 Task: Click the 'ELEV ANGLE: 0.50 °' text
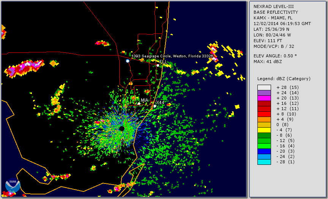click(x=275, y=56)
